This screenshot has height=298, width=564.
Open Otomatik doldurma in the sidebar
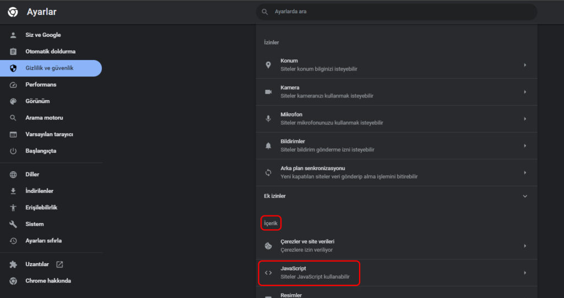pos(51,51)
